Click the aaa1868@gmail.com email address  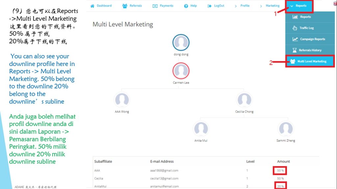162,171
